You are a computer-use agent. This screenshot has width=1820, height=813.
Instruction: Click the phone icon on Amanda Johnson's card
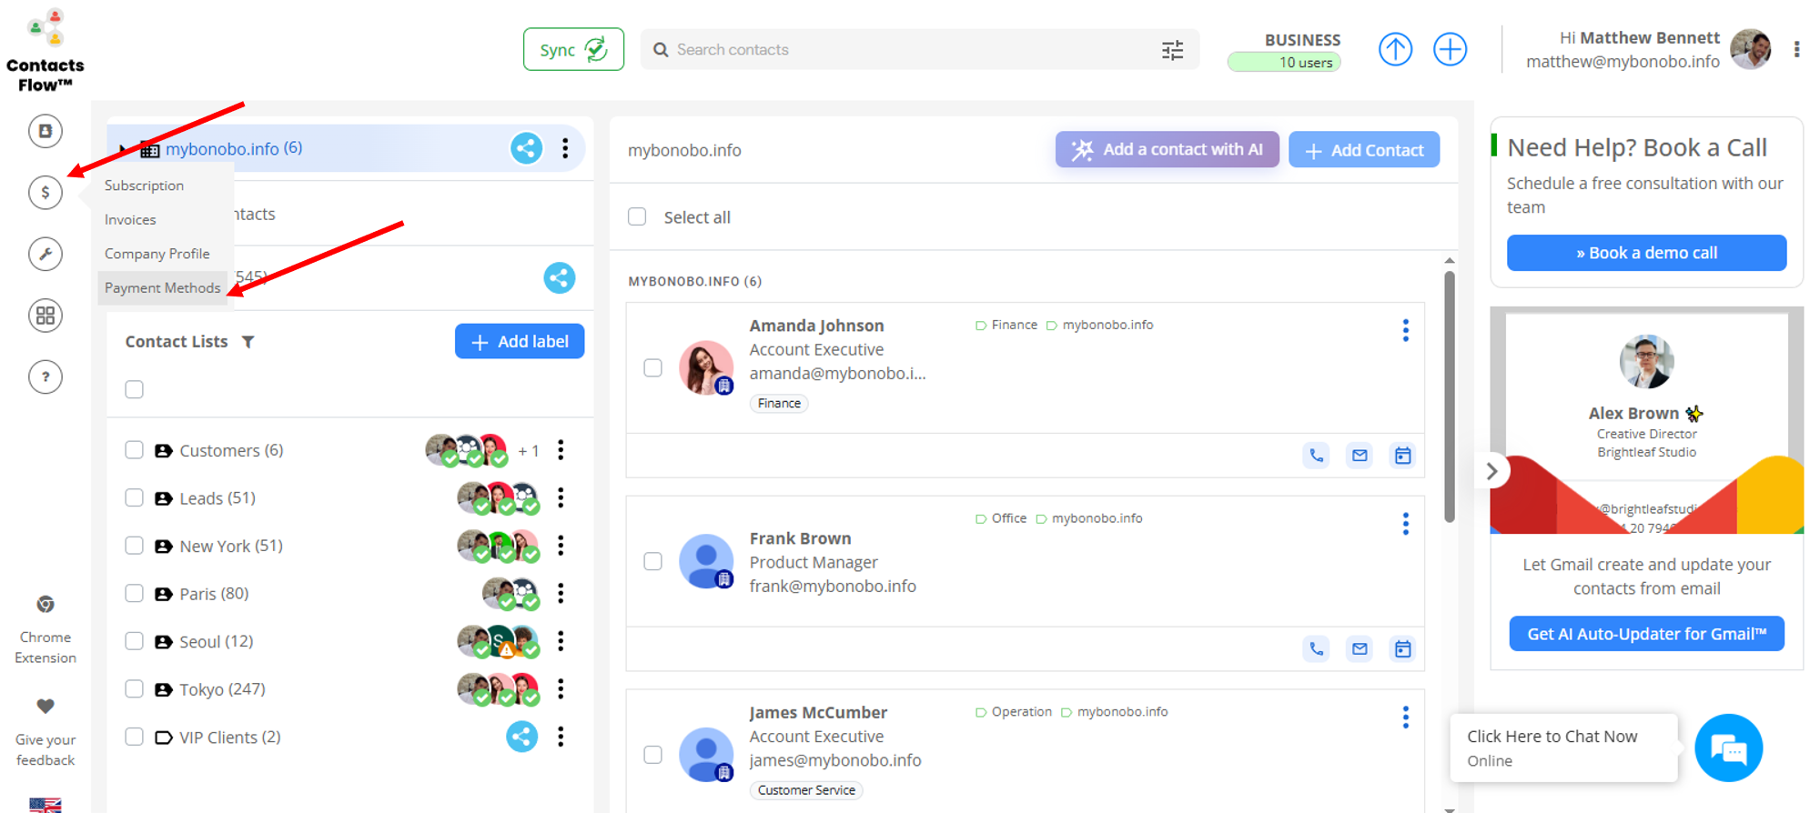1316,456
